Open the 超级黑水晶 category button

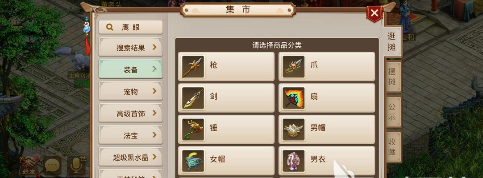pyautogui.click(x=131, y=157)
